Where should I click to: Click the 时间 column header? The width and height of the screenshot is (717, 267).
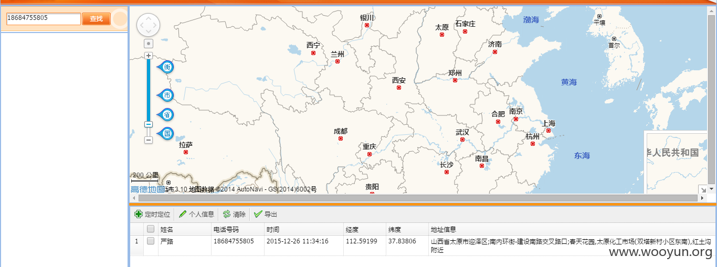pyautogui.click(x=304, y=229)
